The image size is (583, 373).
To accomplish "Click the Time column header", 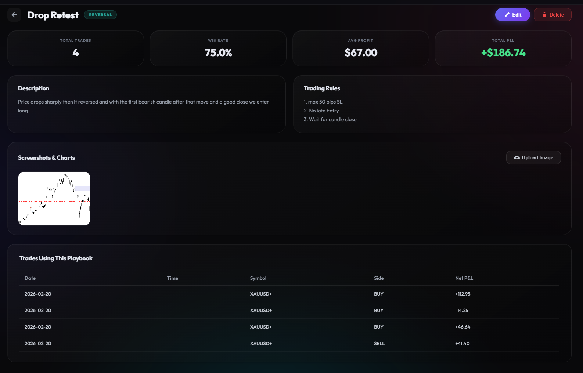I will [x=172, y=278].
